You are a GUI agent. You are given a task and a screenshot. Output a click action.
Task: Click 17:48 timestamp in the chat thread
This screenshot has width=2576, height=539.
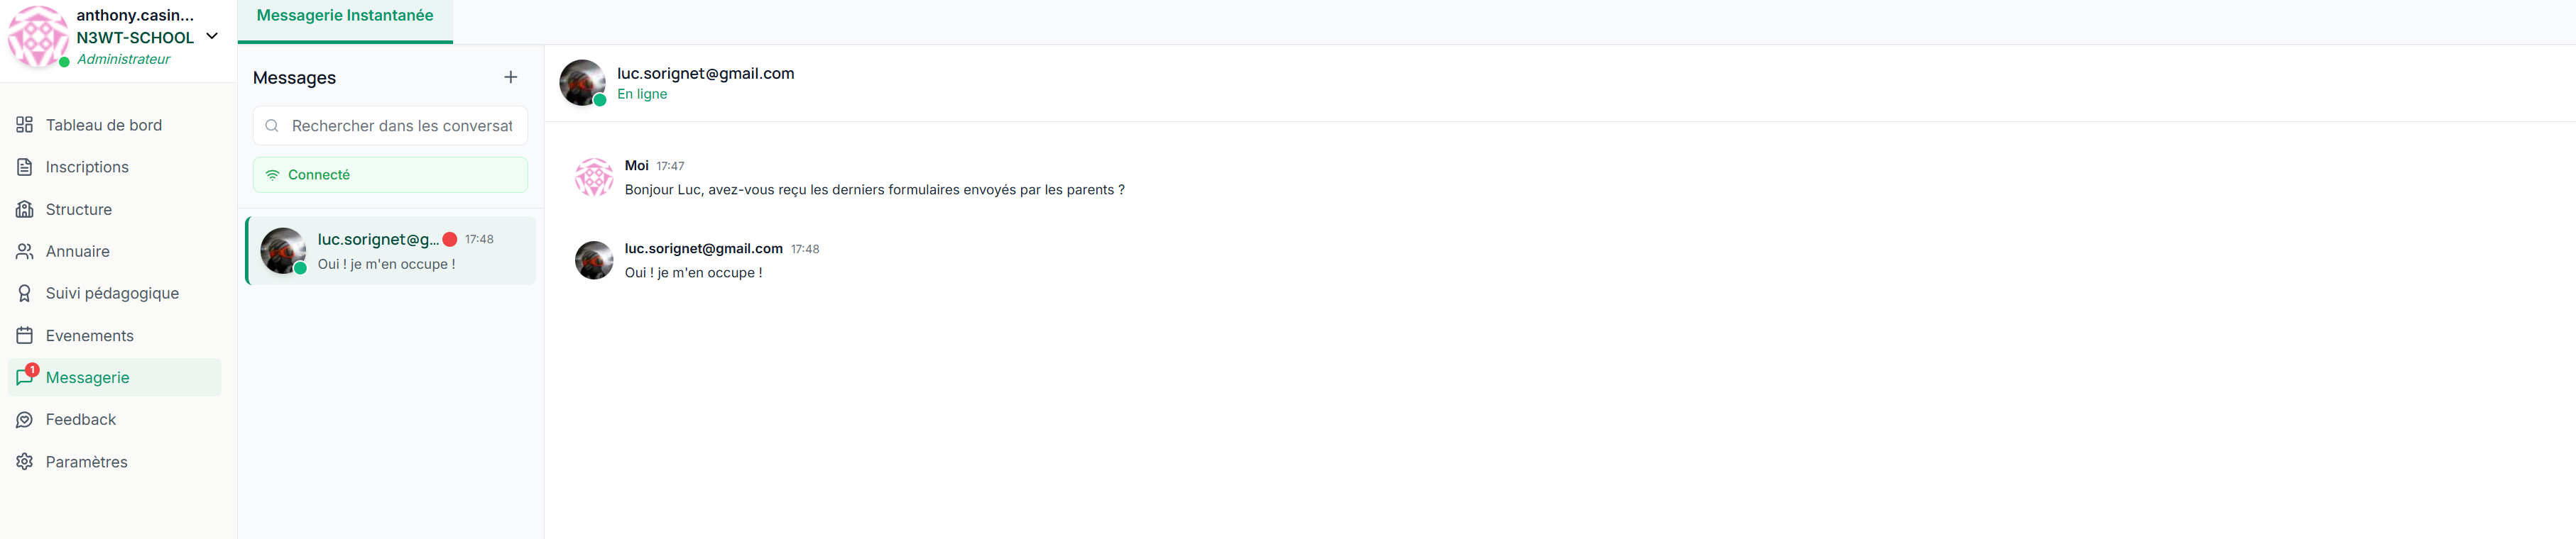[x=805, y=250]
